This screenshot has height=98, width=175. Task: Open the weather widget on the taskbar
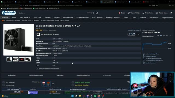5,96
